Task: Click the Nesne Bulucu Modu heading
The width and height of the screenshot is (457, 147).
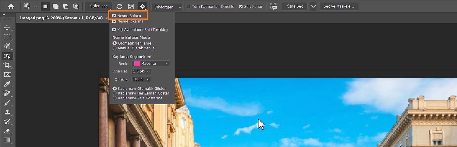Action: tap(131, 37)
